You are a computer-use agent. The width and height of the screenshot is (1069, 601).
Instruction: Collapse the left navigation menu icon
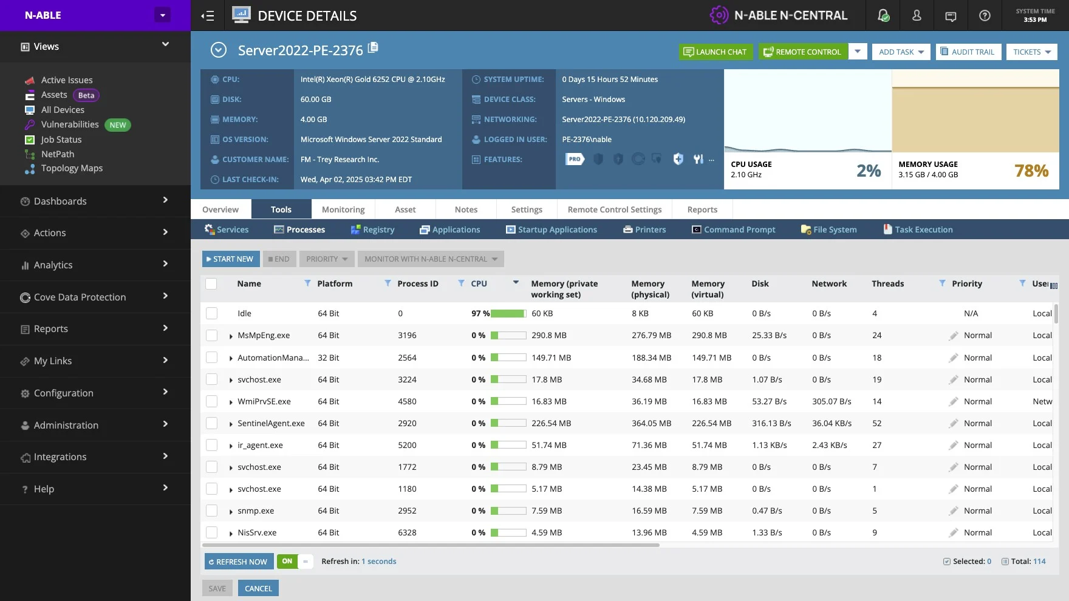pyautogui.click(x=208, y=16)
